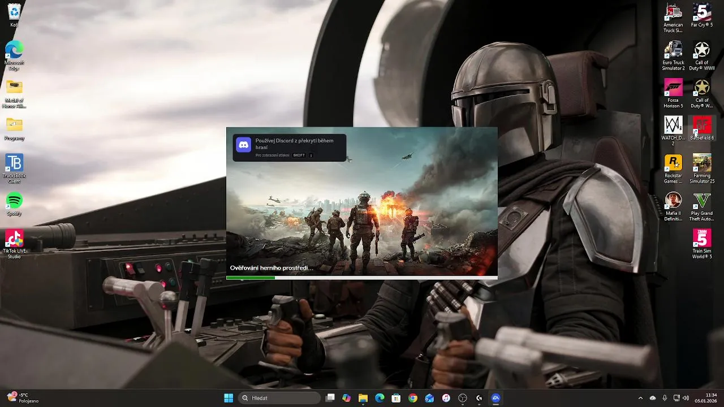Screen dimensions: 724x407
Task: Open the Windows Start menu
Action: click(x=229, y=398)
